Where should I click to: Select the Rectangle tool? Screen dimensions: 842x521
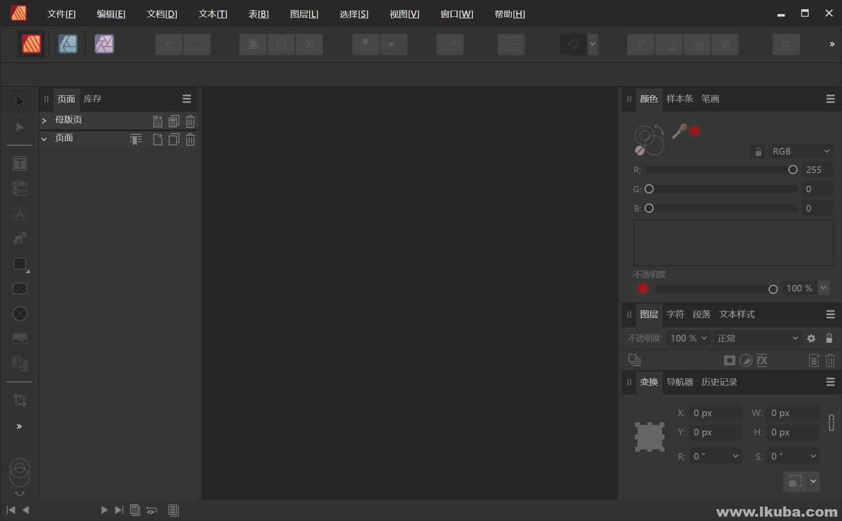[19, 264]
